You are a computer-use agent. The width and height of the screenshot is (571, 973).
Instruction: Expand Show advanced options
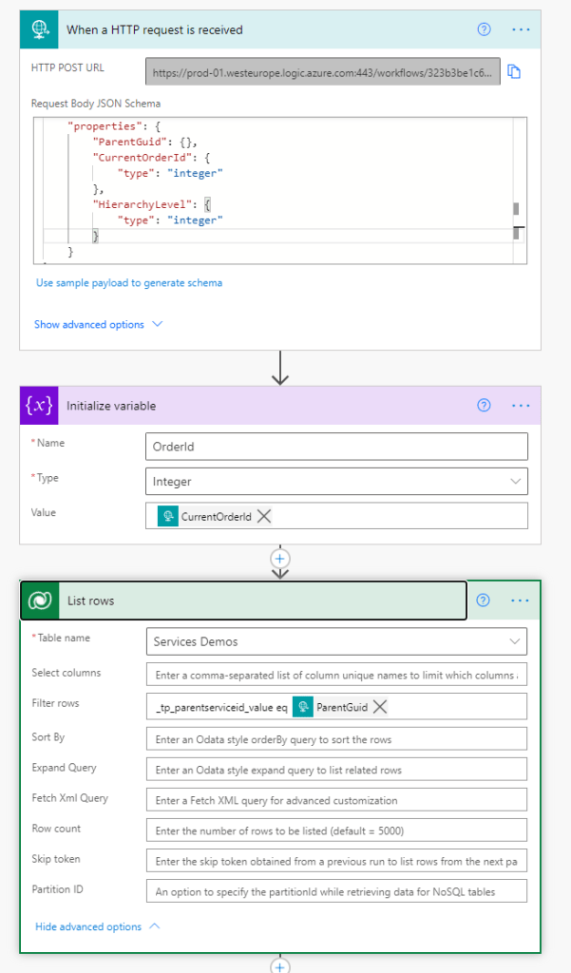point(98,324)
